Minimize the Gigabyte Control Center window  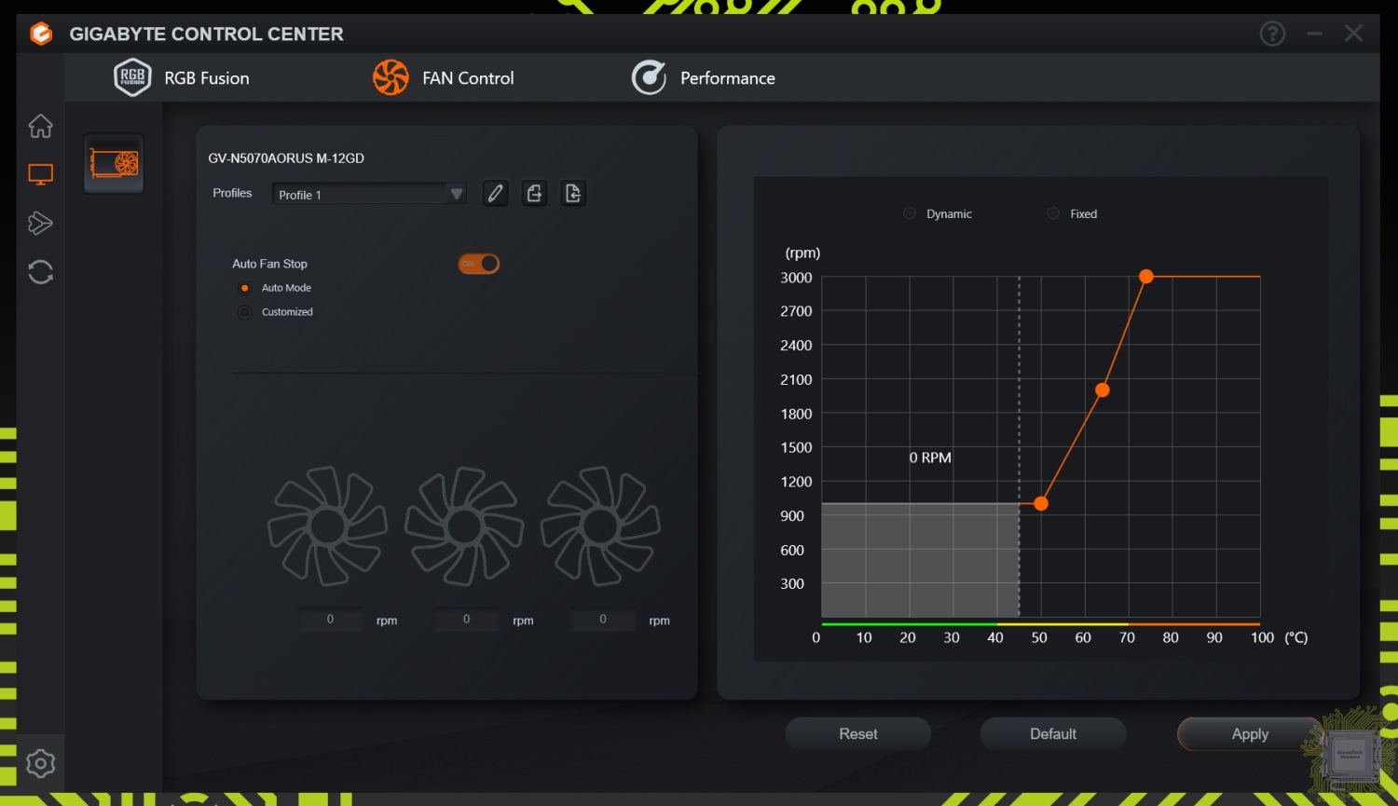(1314, 34)
